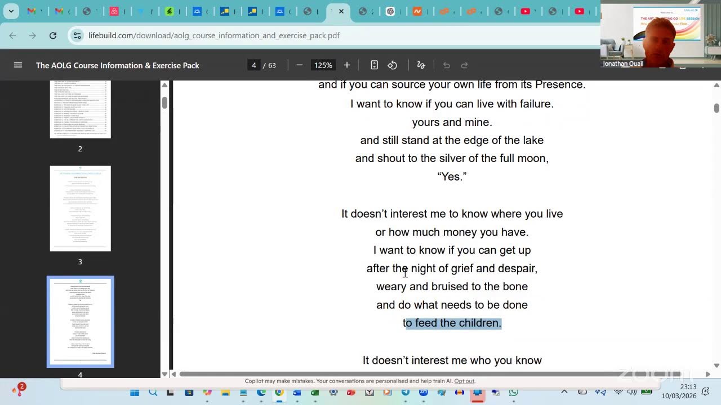Select the Draw annotation tool

pos(421,65)
